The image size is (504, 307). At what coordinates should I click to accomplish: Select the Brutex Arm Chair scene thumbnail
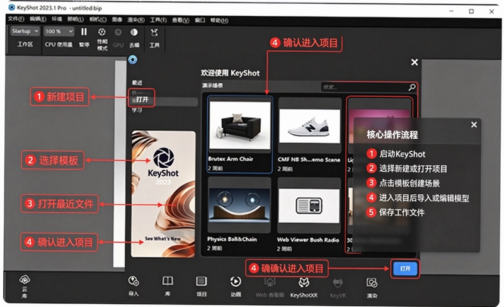(240, 125)
